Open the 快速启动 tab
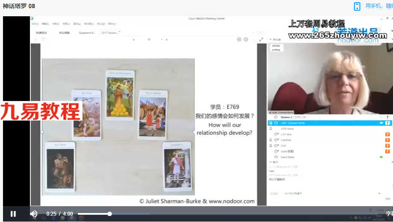Screen dimensions: 393x222 pyautogui.click(x=41, y=33)
